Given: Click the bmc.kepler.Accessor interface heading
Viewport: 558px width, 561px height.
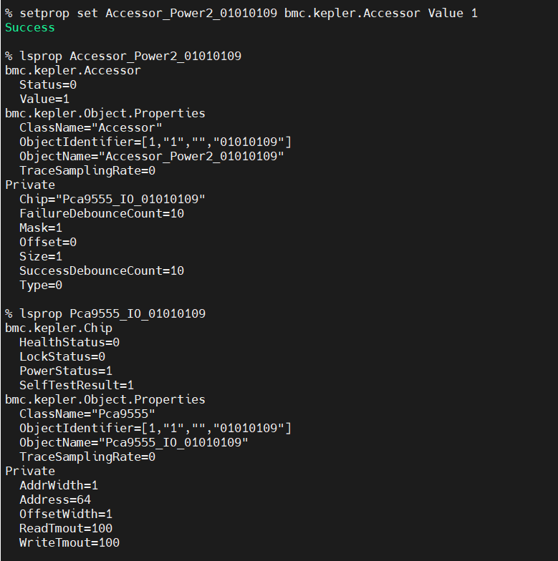Looking at the screenshot, I should pyautogui.click(x=72, y=70).
